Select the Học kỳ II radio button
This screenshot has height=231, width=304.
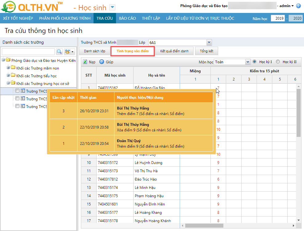(x=278, y=62)
